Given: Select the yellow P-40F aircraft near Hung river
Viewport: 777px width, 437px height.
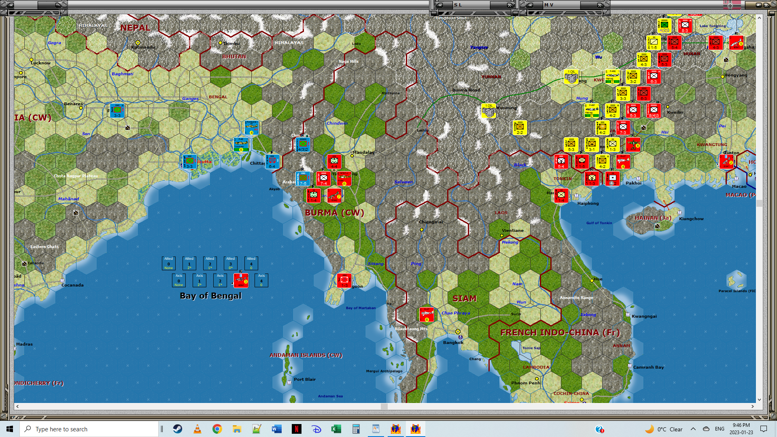Looking at the screenshot, I should 592,110.
